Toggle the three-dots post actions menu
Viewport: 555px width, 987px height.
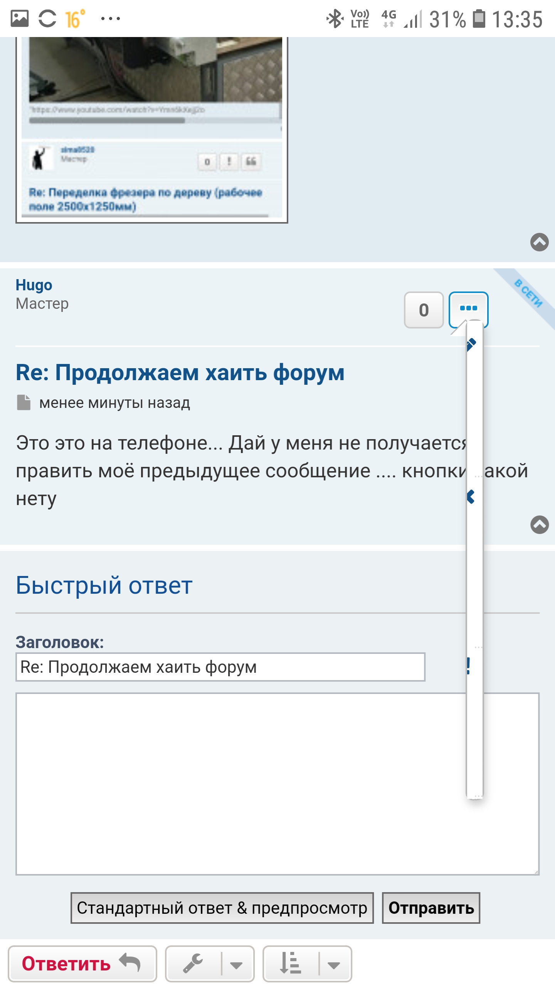point(468,308)
